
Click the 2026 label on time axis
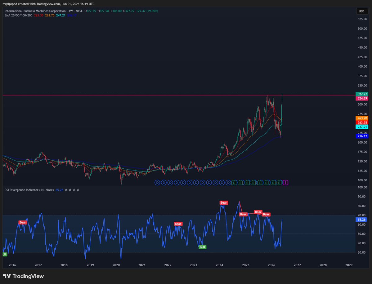[x=271, y=265]
